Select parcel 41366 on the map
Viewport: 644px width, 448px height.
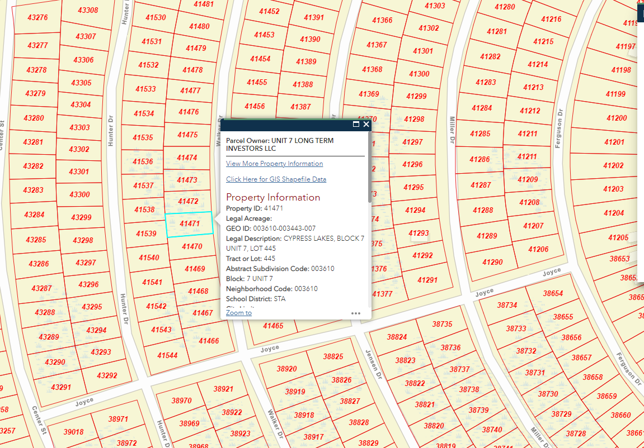(x=382, y=21)
